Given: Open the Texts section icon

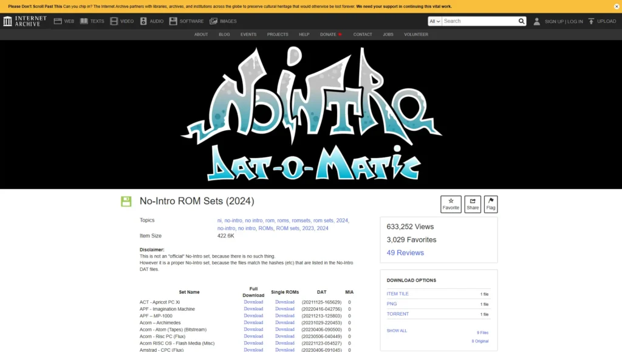Looking at the screenshot, I should click(x=84, y=21).
